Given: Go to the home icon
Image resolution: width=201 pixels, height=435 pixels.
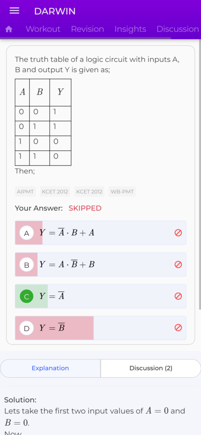Looking at the screenshot, I should pos(9,29).
